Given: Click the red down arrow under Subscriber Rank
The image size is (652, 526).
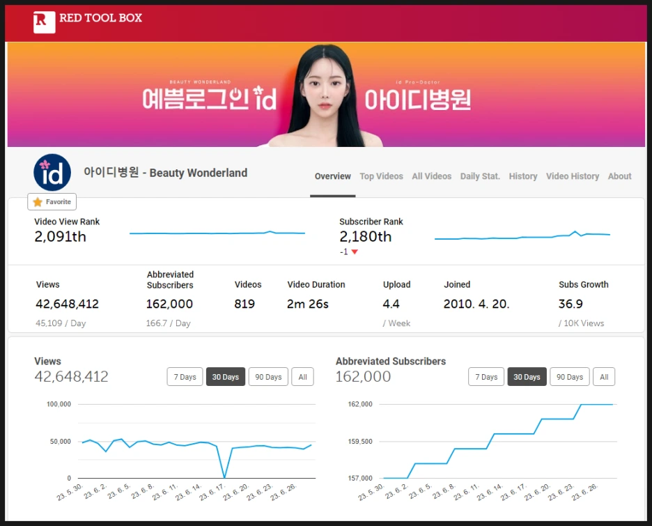Looking at the screenshot, I should pyautogui.click(x=355, y=252).
